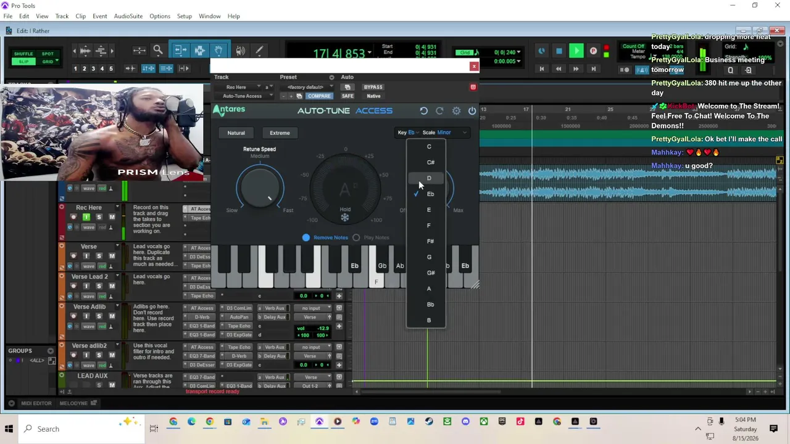Click the Extreme preset button
The width and height of the screenshot is (790, 444).
pyautogui.click(x=280, y=133)
